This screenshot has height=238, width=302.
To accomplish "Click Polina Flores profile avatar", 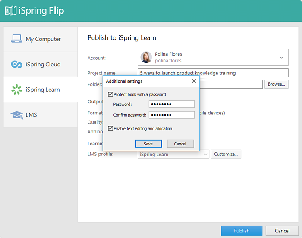I will (146, 57).
